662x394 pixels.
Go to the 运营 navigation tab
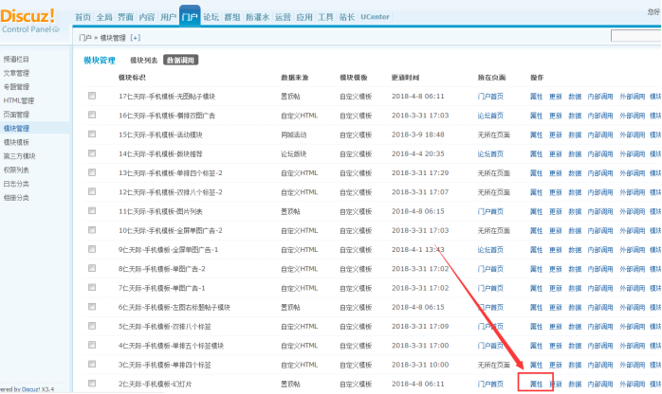283,17
